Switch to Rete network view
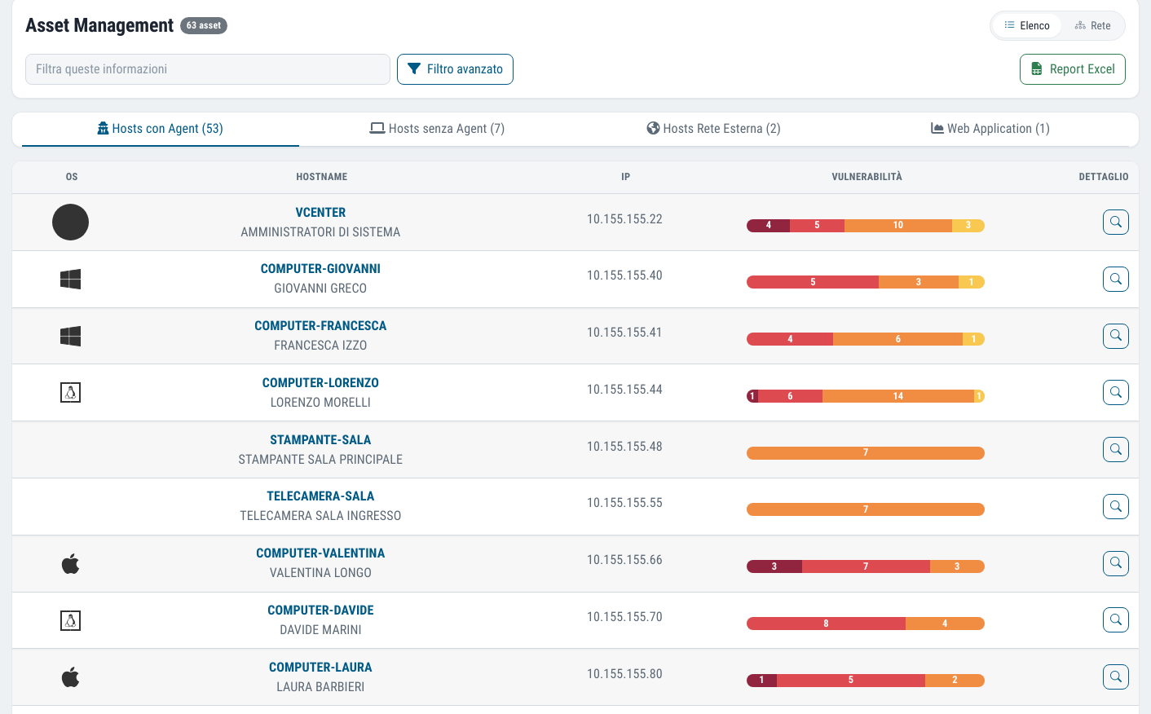The image size is (1151, 714). [x=1092, y=25]
